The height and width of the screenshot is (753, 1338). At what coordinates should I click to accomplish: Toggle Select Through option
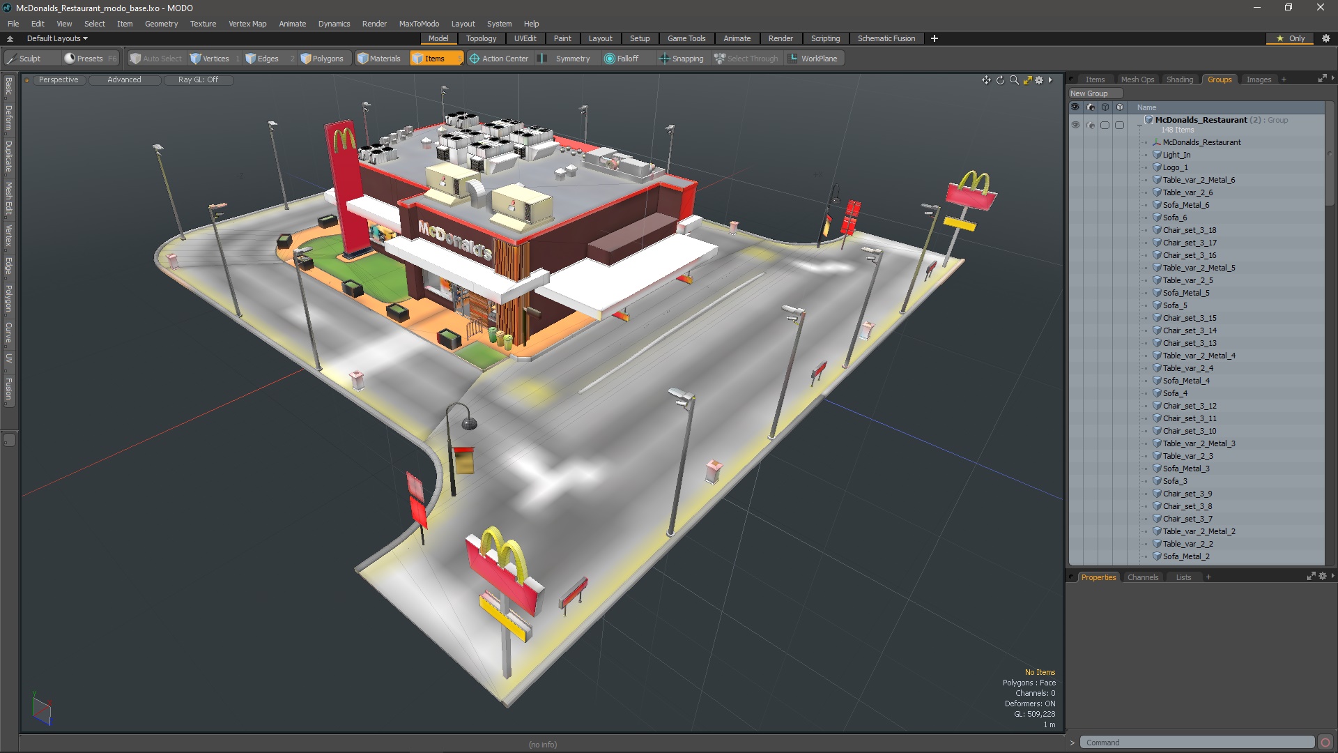tap(746, 59)
